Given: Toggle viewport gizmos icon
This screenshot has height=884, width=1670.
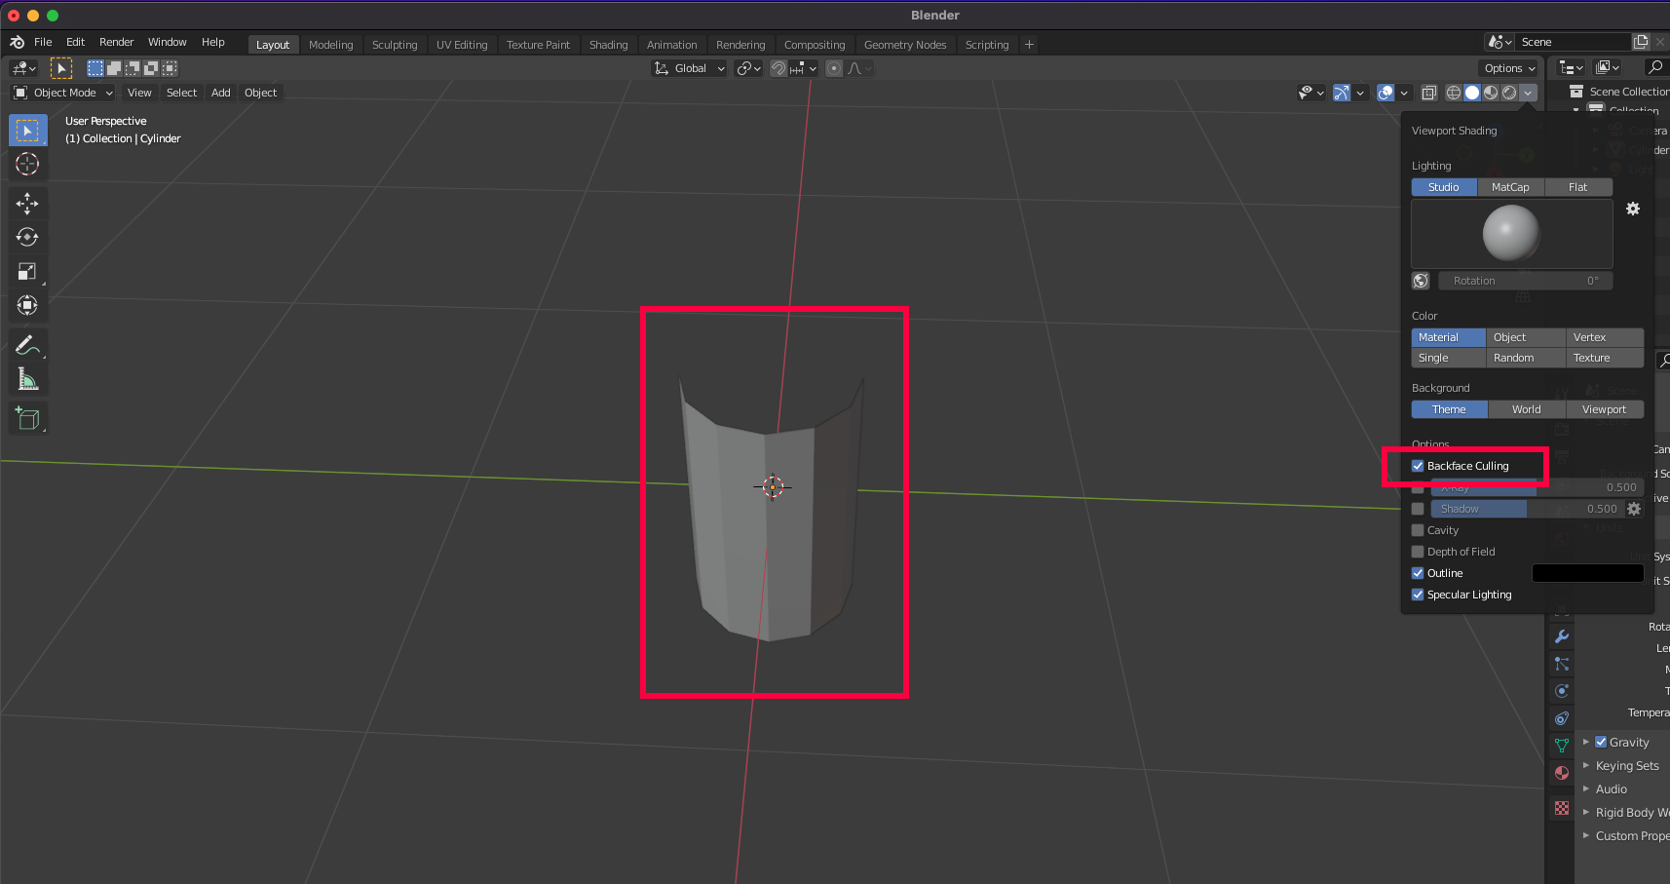Looking at the screenshot, I should pos(1342,93).
